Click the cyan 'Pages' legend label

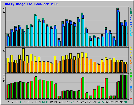coord(131,32)
